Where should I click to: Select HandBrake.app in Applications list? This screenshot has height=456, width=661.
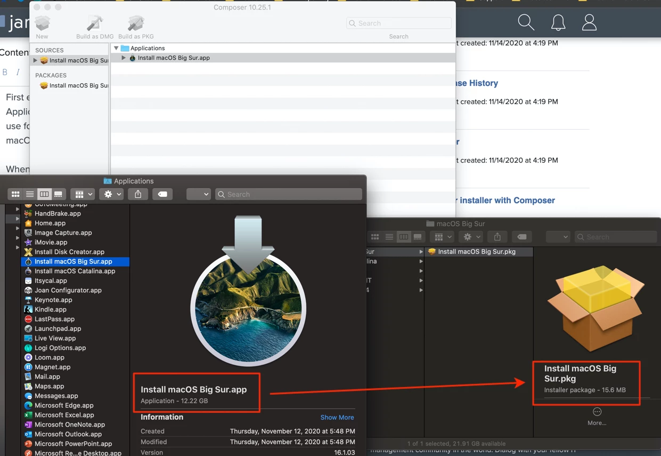(x=75, y=213)
